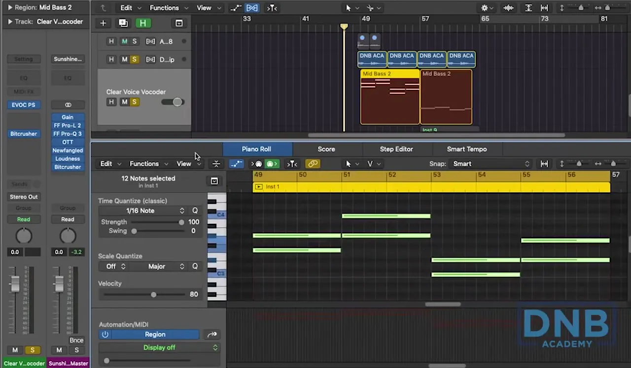The image size is (631, 368).
Task: Unmute the A...8 track
Action: coord(124,41)
